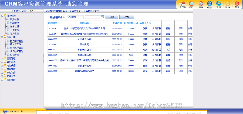This screenshot has height=114, width=243.
Task: Click 修改 for contract 2006/26
Action: (x=181, y=29)
